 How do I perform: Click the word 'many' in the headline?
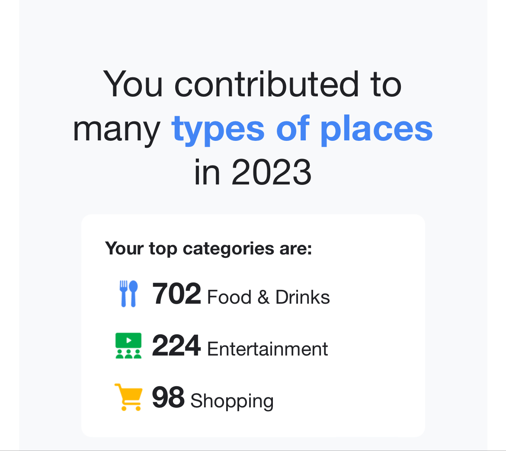coord(117,129)
